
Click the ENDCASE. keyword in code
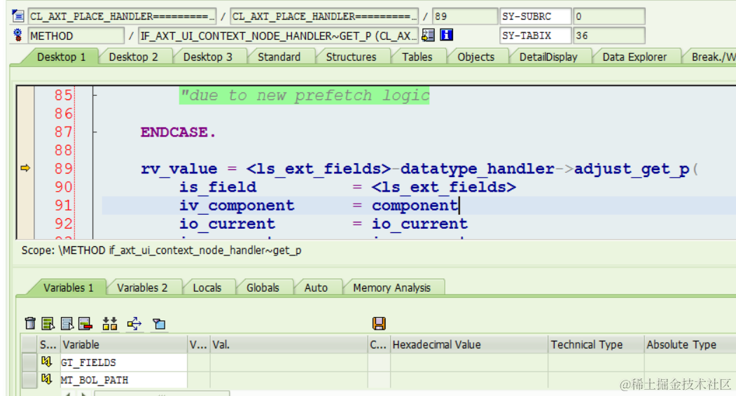point(179,132)
